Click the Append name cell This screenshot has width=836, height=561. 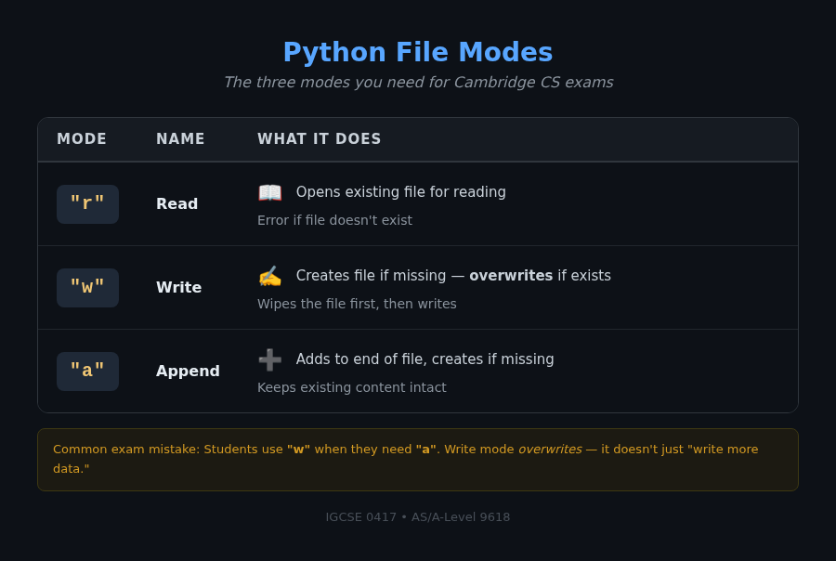[188, 372]
